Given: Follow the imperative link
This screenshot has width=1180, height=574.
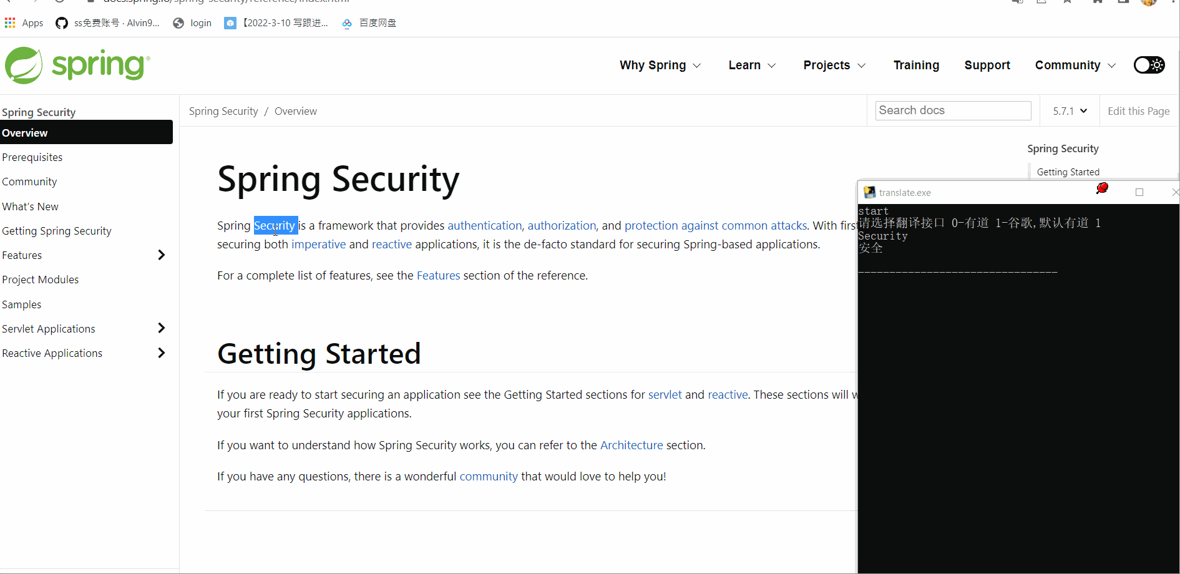Looking at the screenshot, I should 318,244.
